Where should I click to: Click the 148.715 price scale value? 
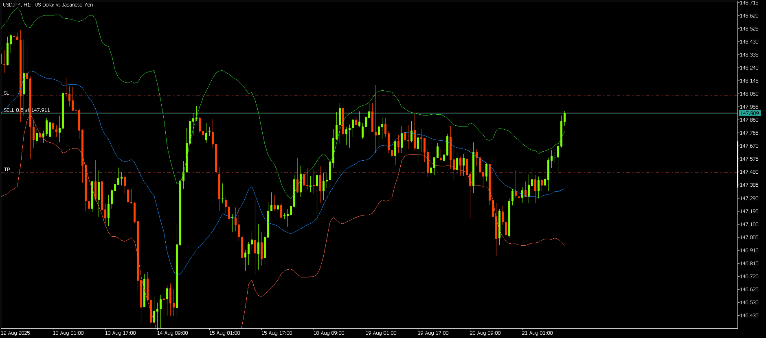coord(749,3)
